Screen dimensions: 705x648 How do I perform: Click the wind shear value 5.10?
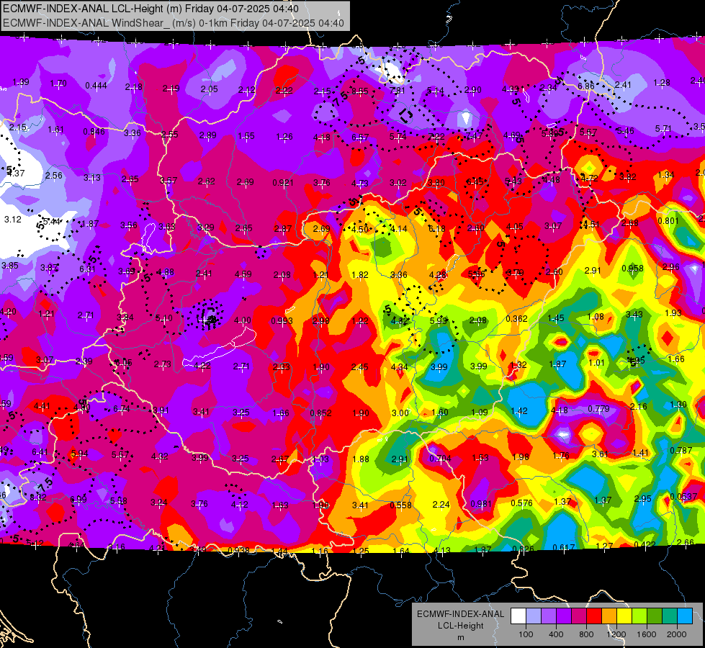(163, 318)
